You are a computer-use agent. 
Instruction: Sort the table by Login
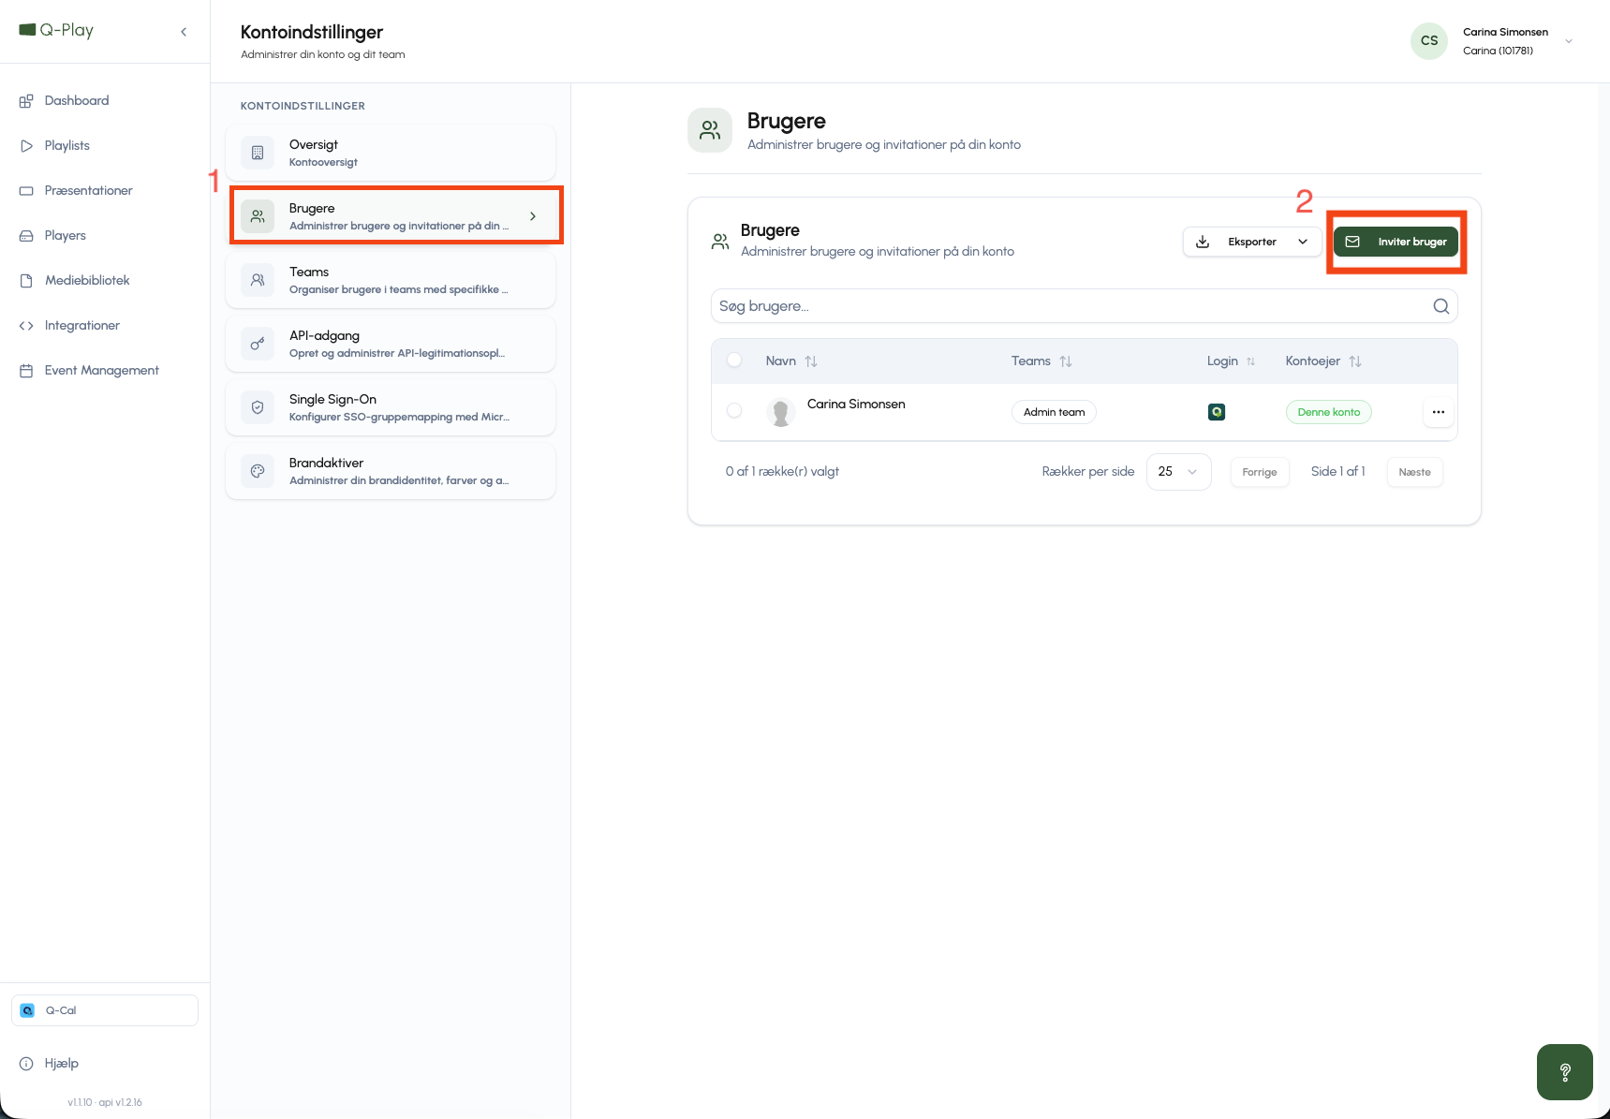click(x=1231, y=361)
